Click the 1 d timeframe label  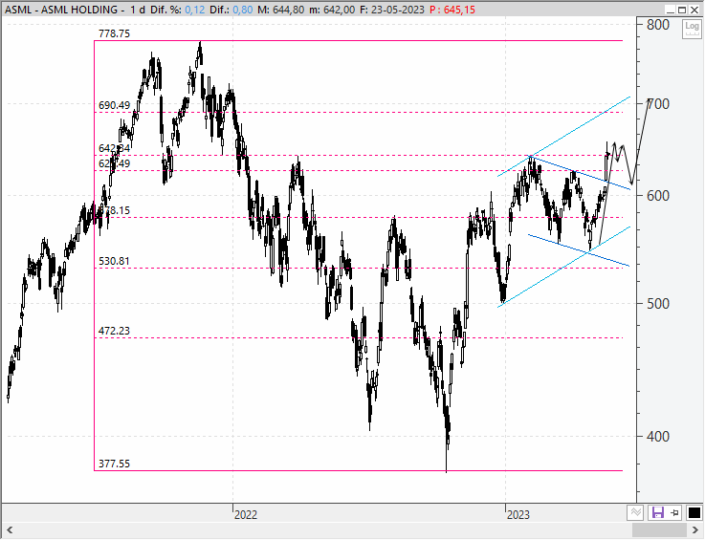click(x=138, y=10)
